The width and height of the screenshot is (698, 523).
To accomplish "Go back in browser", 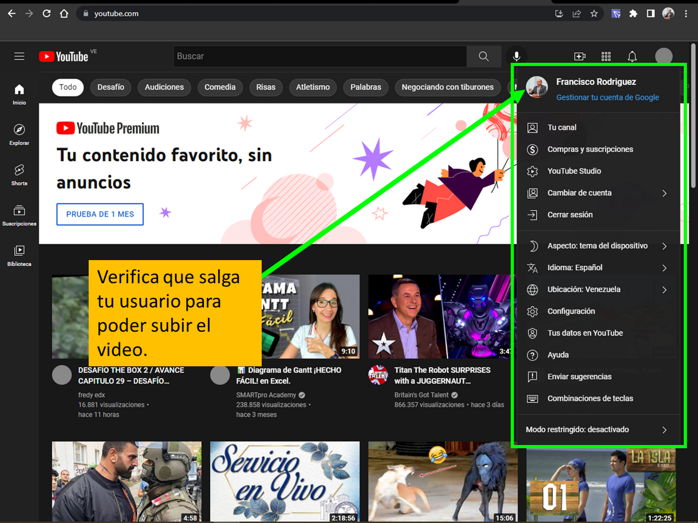I will 11,14.
